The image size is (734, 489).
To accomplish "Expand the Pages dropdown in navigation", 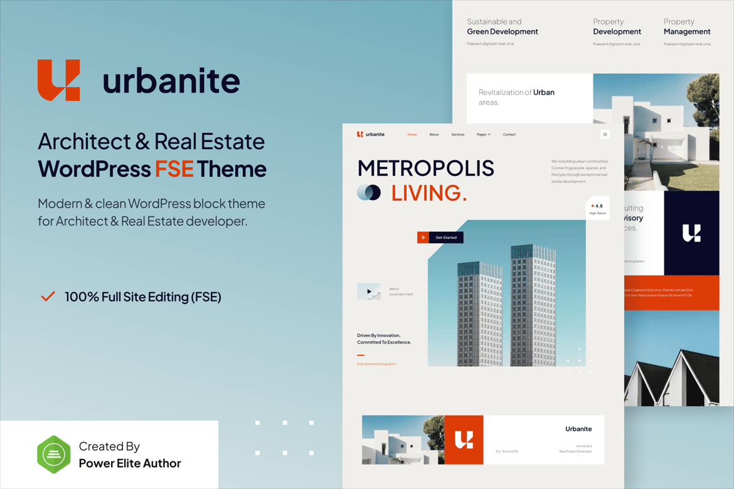I will pos(483,134).
